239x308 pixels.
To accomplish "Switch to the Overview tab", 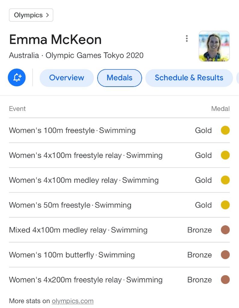I will pyautogui.click(x=67, y=78).
